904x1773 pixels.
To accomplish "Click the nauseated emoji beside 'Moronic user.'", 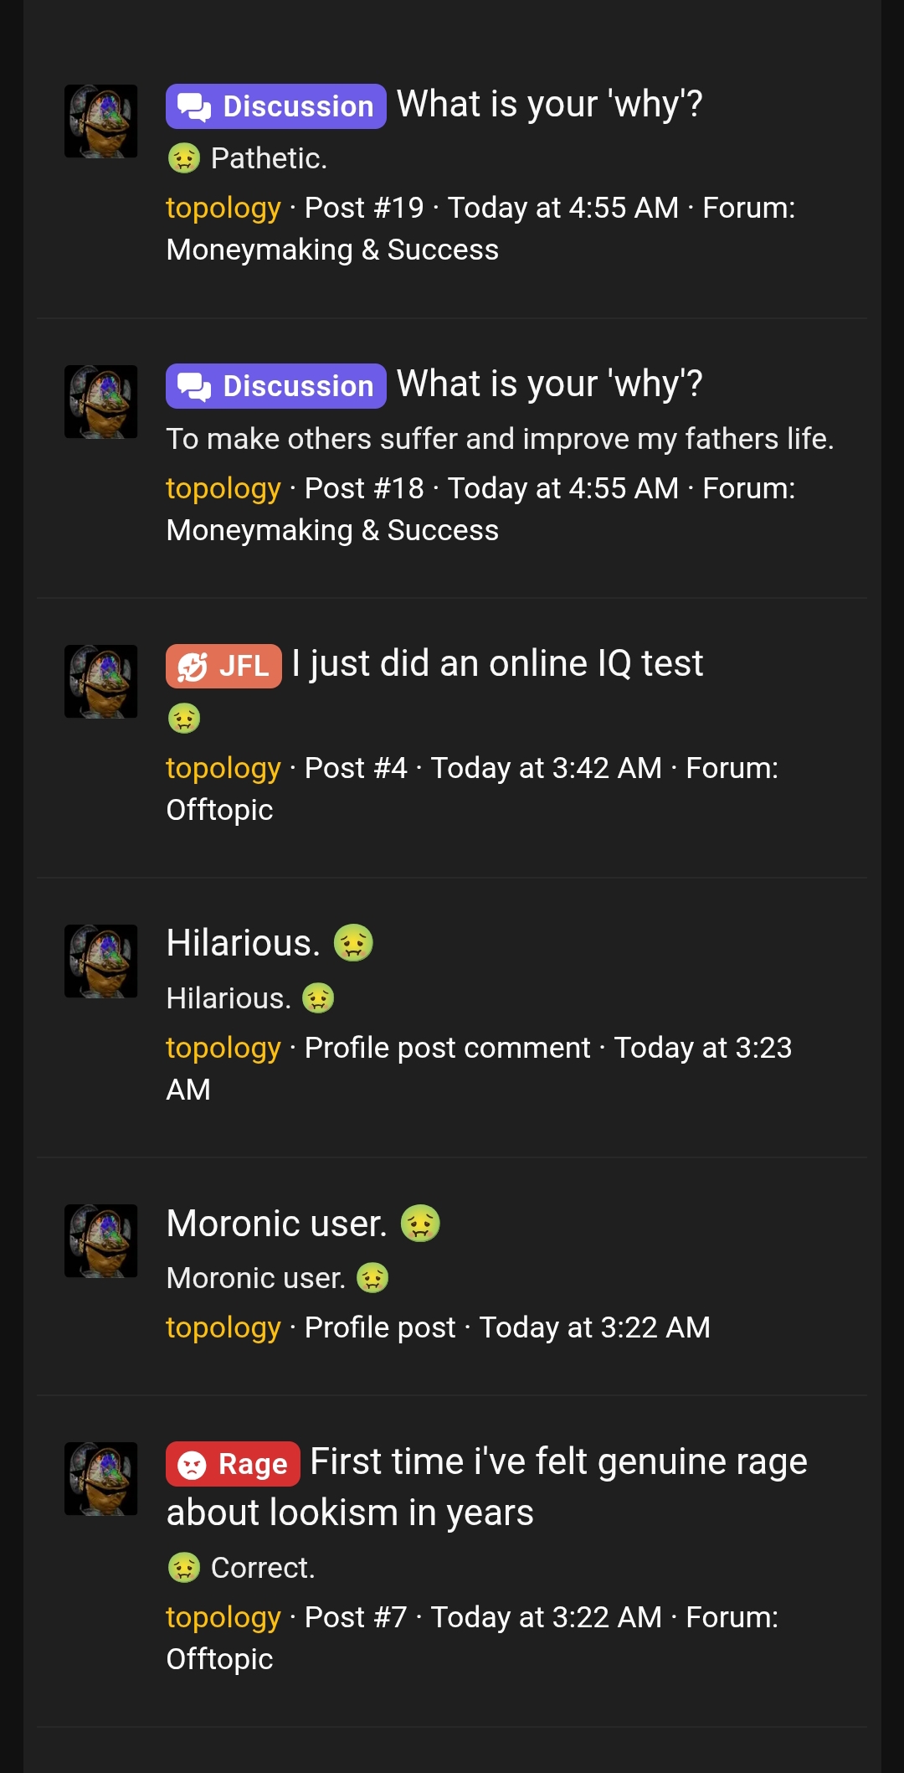I will [422, 1225].
